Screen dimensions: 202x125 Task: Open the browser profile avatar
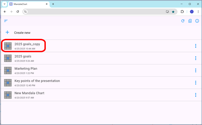coord(192,12)
